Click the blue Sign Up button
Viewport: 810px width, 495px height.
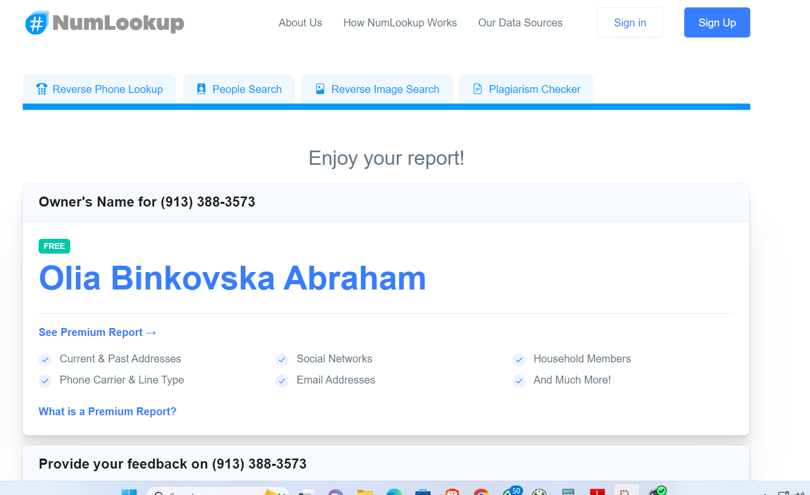[717, 23]
